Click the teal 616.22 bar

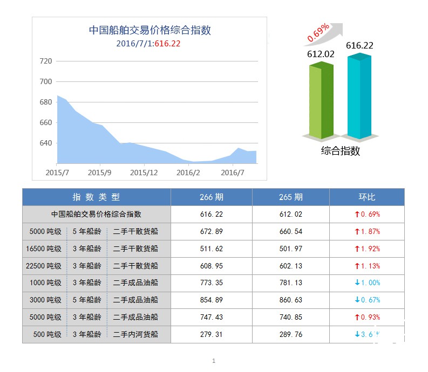coord(359,96)
